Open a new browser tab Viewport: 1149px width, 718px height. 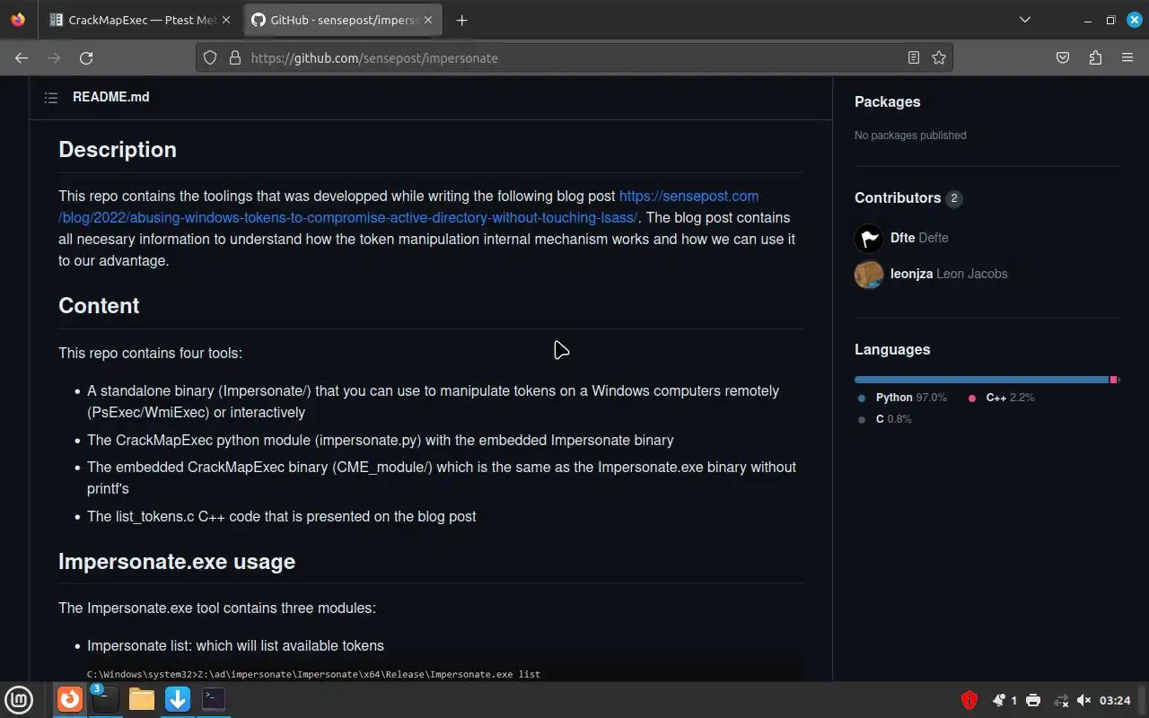(x=461, y=20)
